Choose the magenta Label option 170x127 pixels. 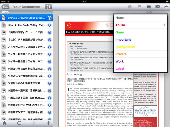pos(140,69)
